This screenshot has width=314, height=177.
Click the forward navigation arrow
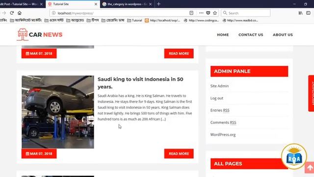4,13
